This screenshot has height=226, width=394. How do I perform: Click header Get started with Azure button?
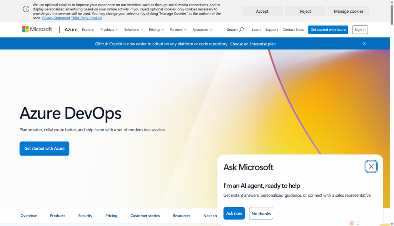[x=328, y=30]
